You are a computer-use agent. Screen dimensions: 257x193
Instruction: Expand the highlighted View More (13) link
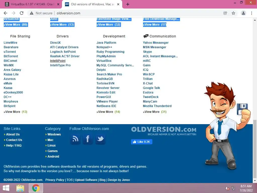62,25
